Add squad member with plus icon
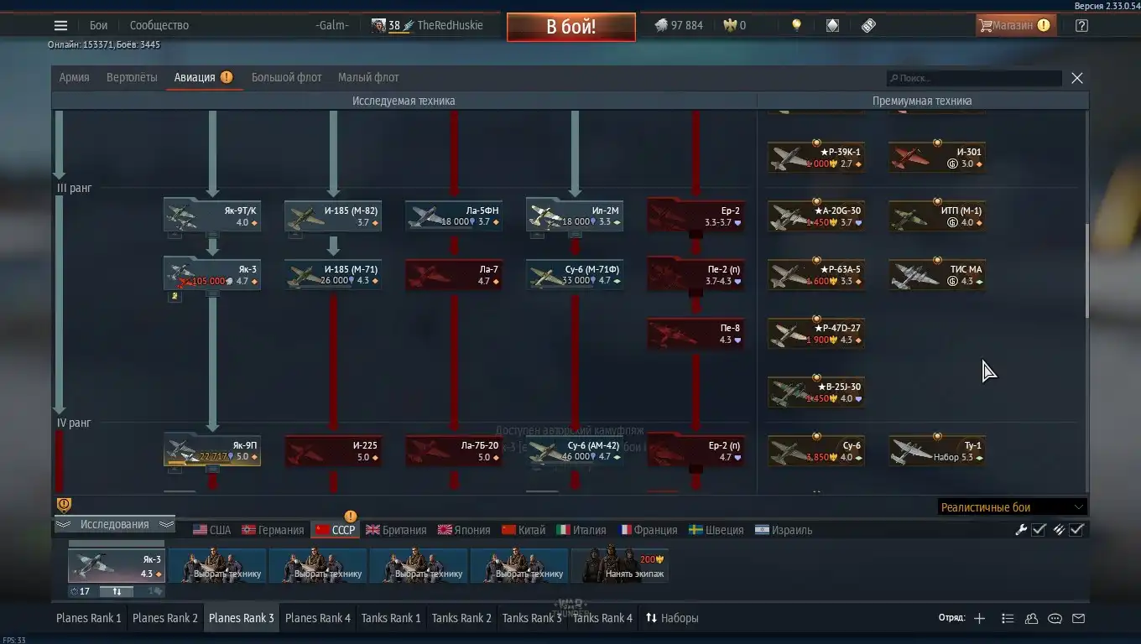The image size is (1141, 644). point(979,618)
